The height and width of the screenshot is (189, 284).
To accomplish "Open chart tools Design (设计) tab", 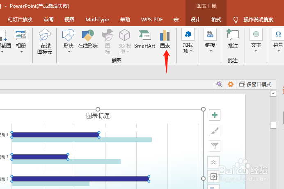I will coord(195,20).
